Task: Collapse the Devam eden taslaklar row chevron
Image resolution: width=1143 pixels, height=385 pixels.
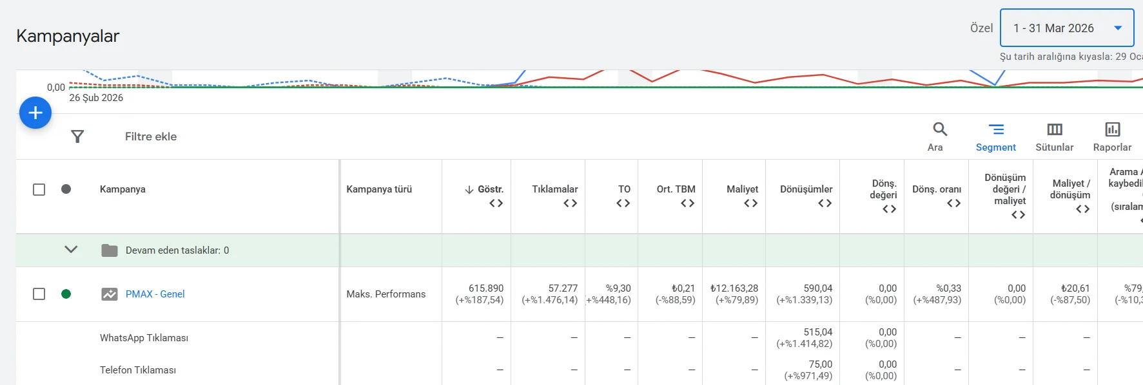Action: (71, 250)
